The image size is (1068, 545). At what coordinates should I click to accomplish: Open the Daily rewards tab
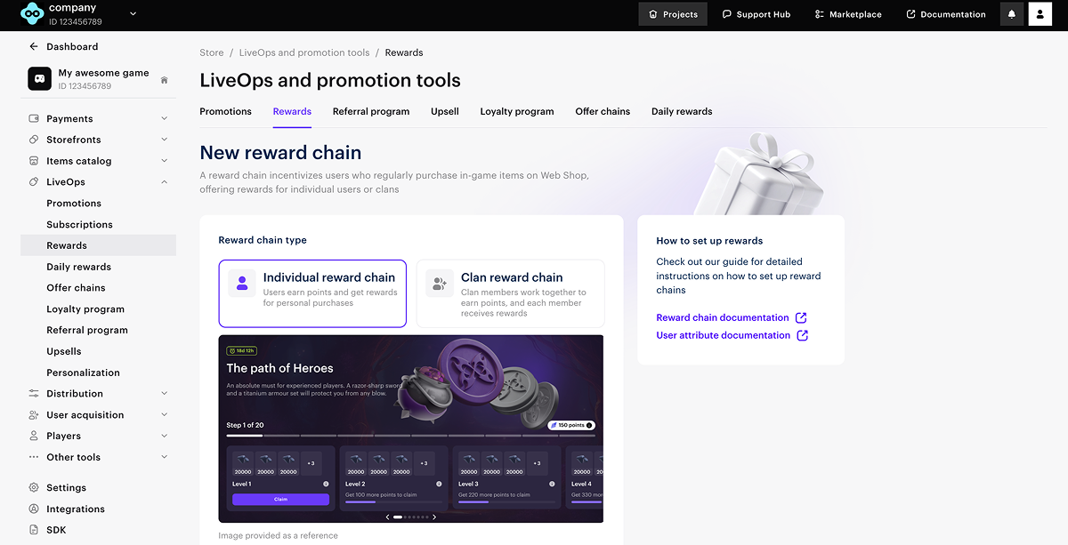pyautogui.click(x=682, y=111)
